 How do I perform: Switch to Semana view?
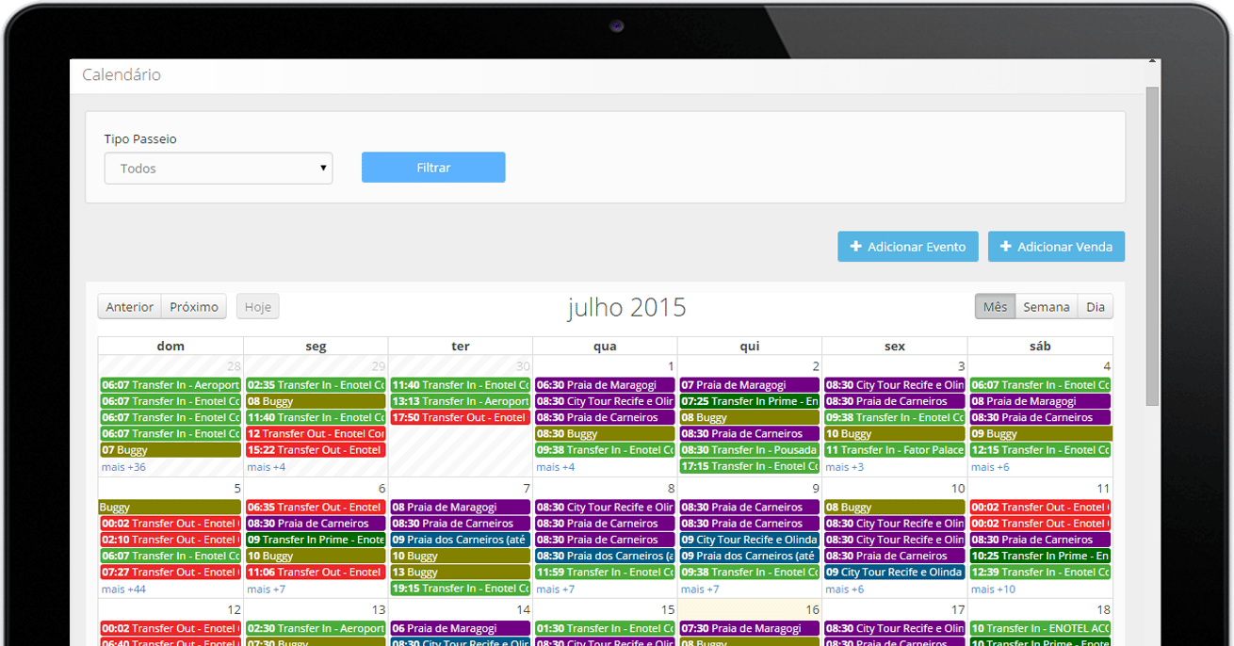click(1047, 307)
